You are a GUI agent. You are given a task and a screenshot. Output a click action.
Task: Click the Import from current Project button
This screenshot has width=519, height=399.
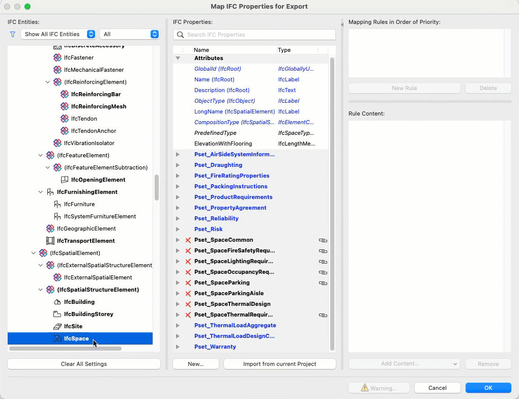point(279,364)
